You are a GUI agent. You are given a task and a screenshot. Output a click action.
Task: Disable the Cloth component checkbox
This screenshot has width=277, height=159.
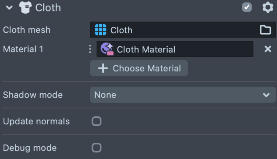(247, 7)
